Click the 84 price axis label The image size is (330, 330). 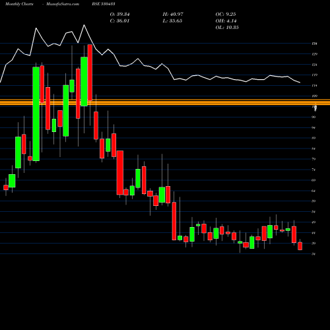314,148
